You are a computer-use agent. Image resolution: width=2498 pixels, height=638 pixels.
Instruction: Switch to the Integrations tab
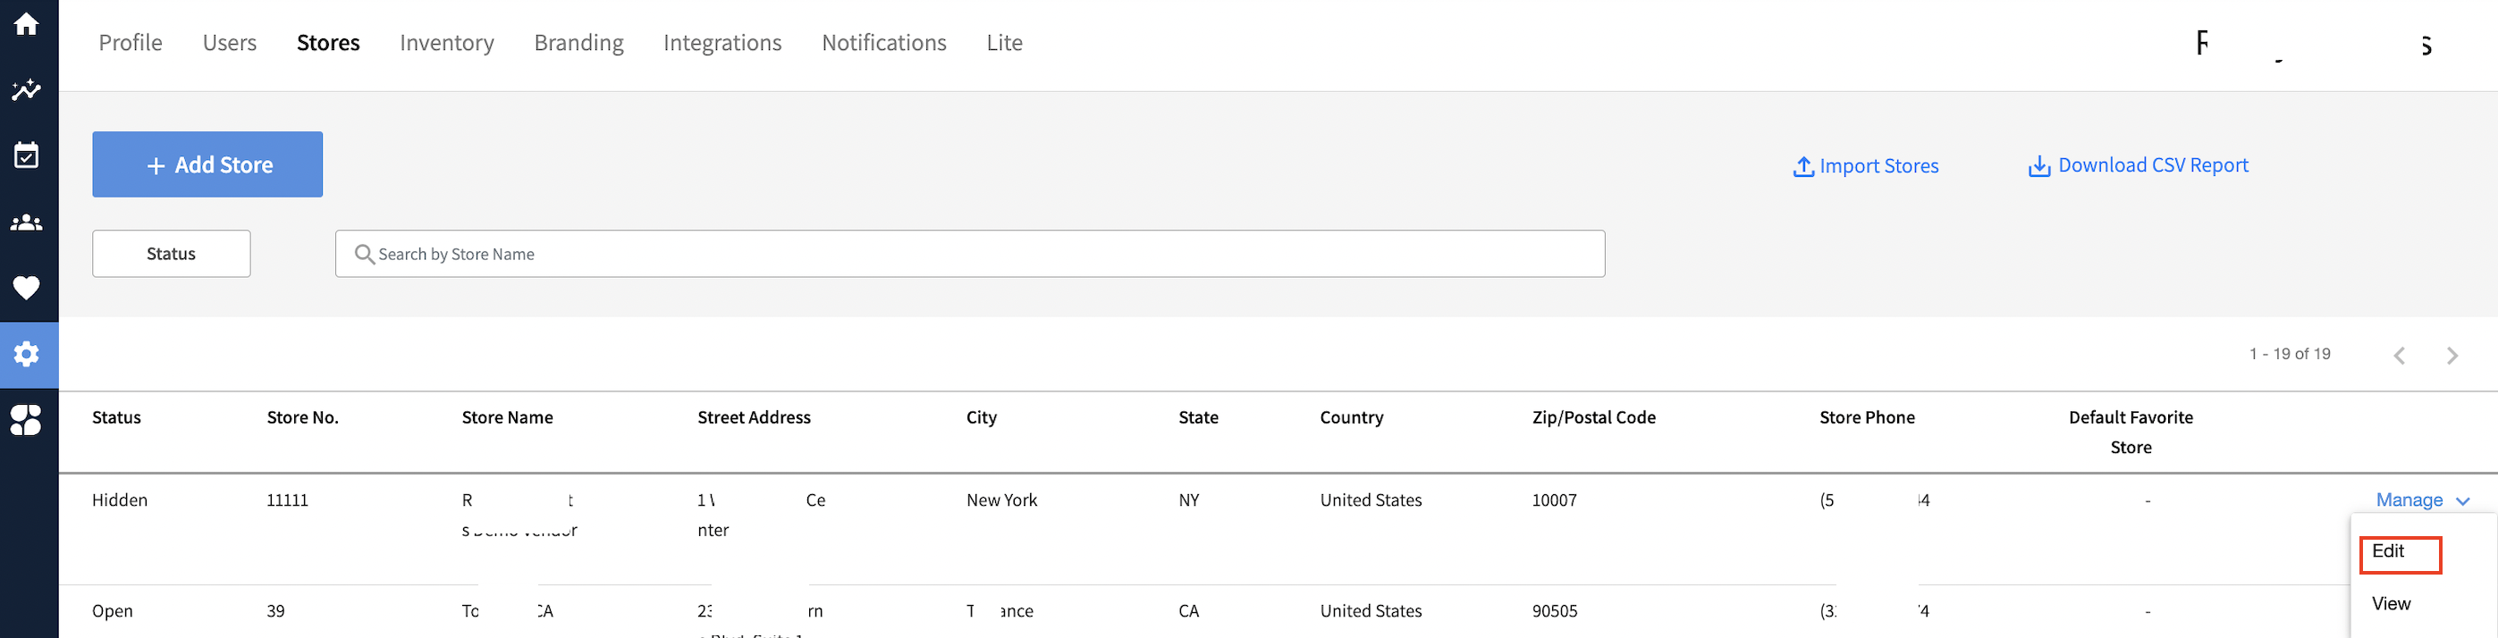(x=722, y=43)
